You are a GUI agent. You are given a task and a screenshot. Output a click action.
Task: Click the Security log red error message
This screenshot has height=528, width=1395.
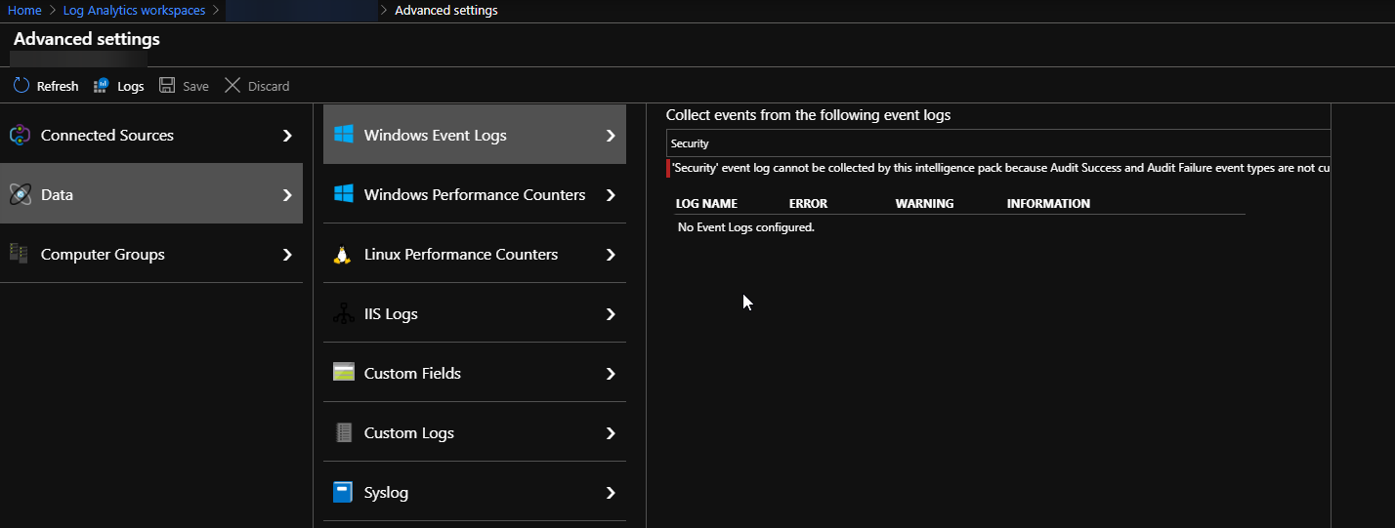(1000, 168)
